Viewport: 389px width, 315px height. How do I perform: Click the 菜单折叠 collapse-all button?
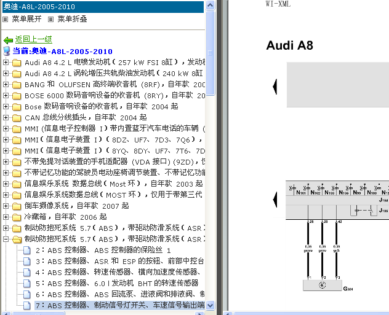pos(72,19)
